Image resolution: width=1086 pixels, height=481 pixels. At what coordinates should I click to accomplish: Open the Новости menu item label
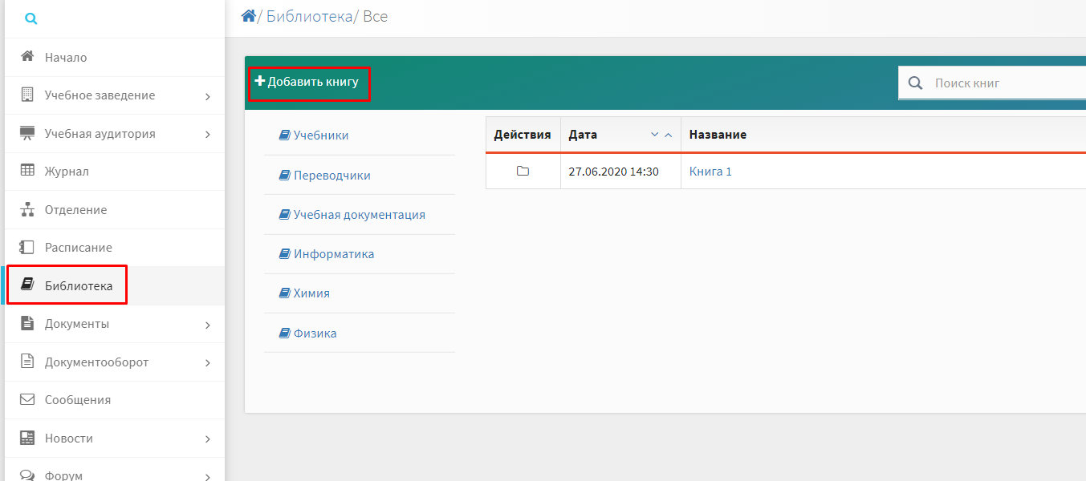[69, 439]
